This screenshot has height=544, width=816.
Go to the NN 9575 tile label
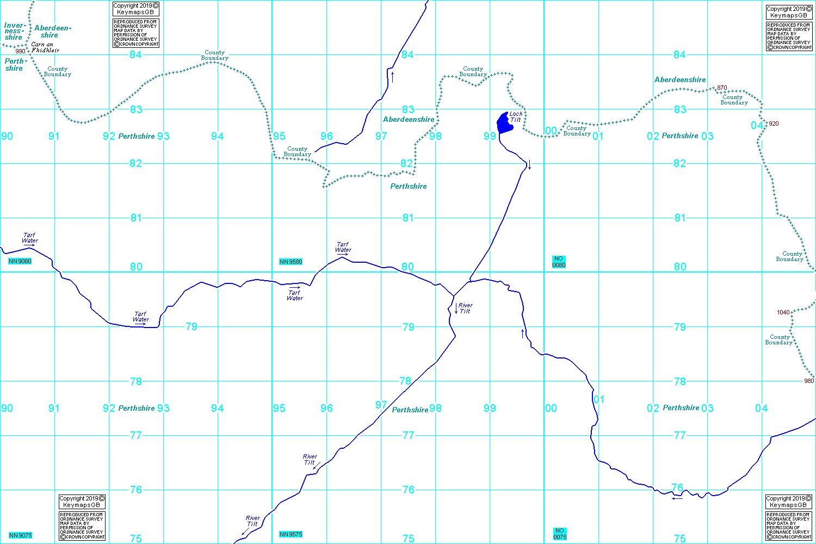[290, 534]
